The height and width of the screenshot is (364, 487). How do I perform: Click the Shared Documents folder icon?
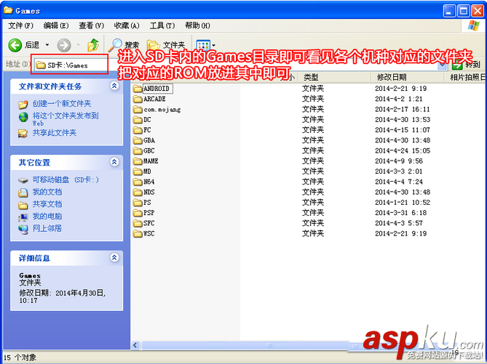[x=23, y=206]
